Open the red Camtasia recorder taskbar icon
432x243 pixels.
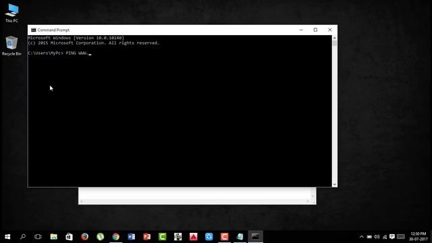pos(224,237)
